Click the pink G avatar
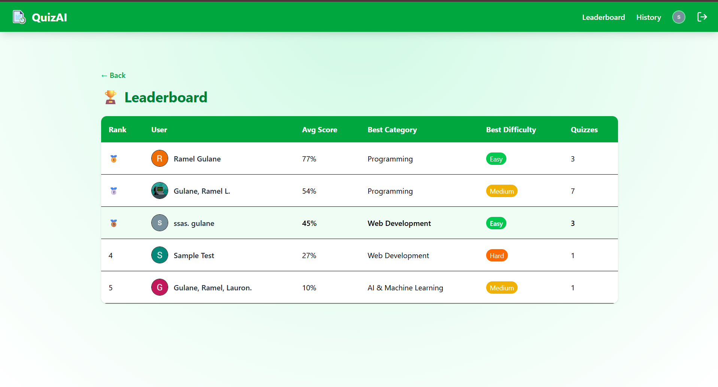 (160, 287)
